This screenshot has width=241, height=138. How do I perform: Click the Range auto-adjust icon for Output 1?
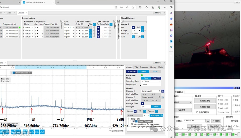pyautogui.click(x=142, y=31)
